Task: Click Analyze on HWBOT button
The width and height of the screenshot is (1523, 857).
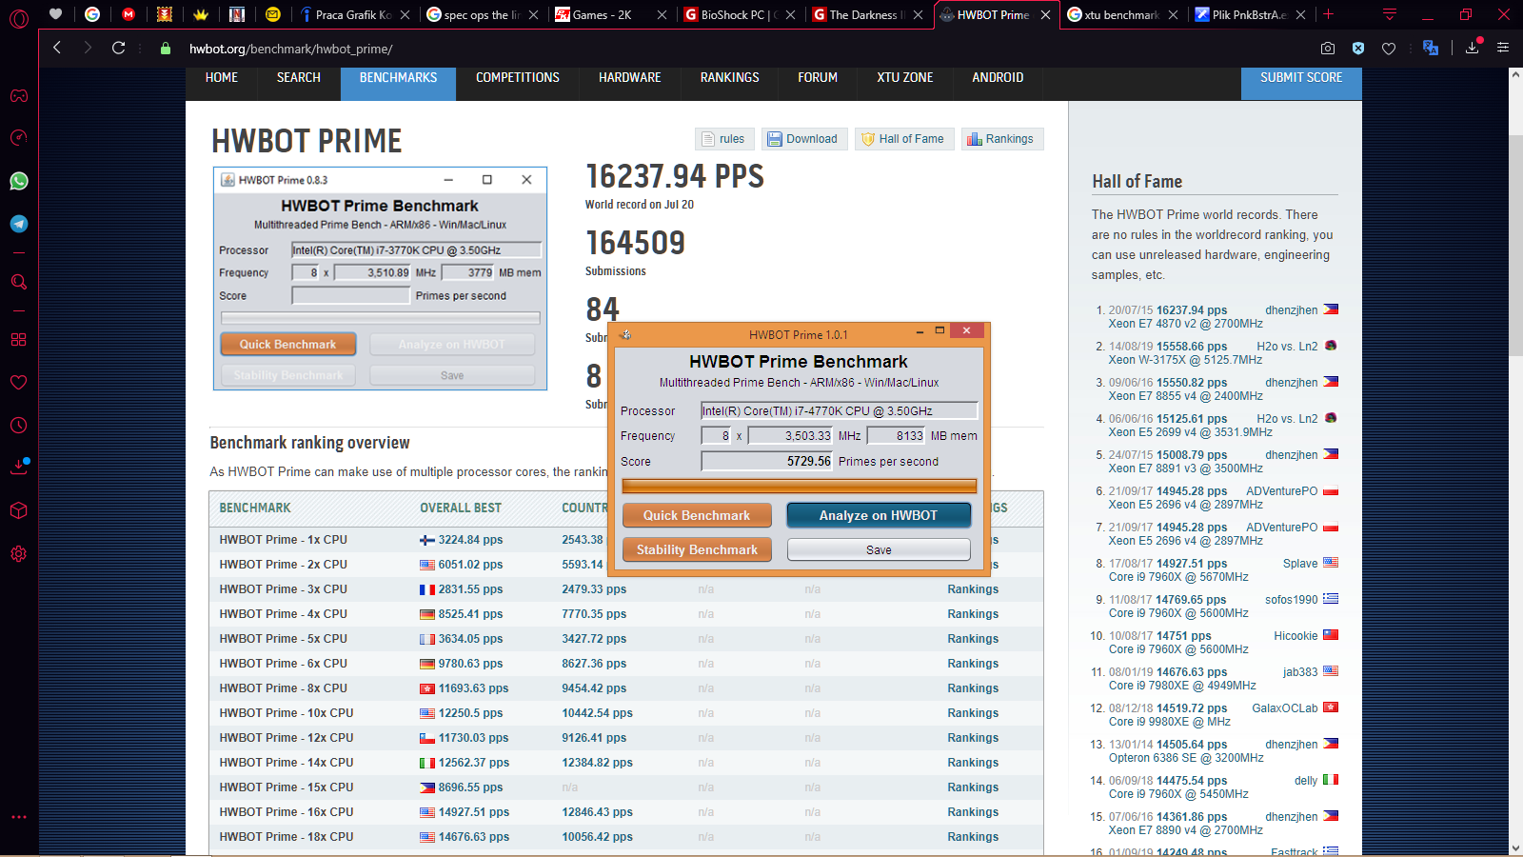Action: click(879, 515)
